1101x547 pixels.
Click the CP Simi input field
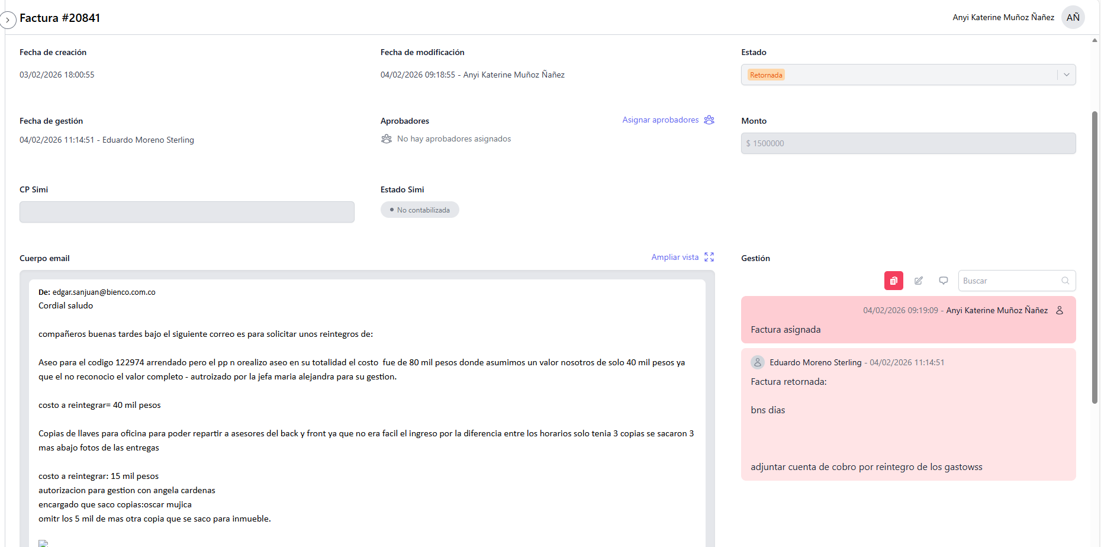tap(187, 212)
